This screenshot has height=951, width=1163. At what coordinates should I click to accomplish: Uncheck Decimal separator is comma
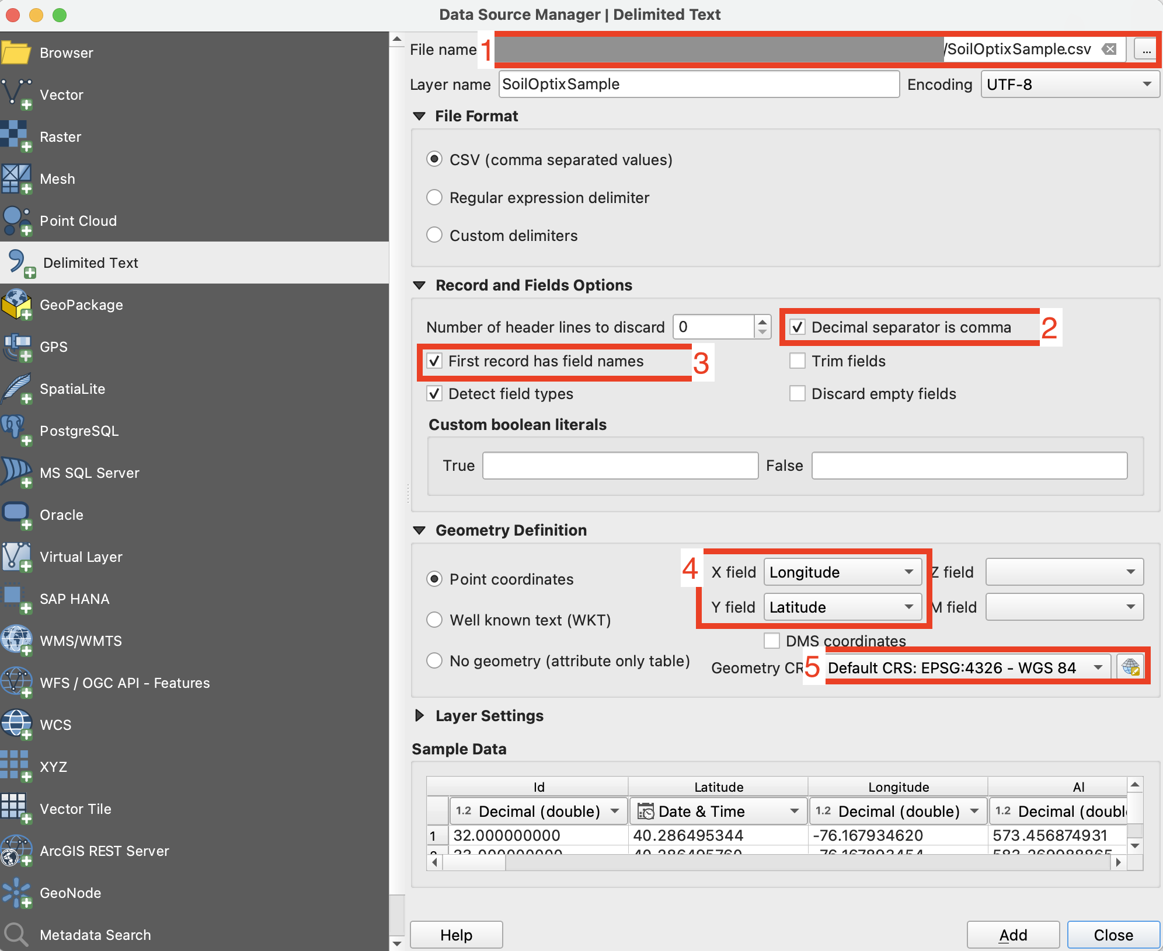click(x=798, y=327)
